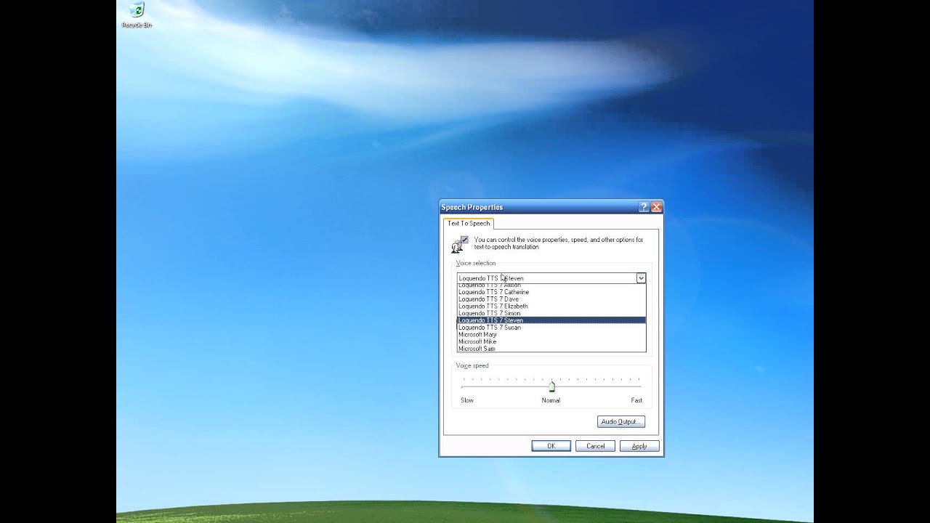930x523 pixels.
Task: Collapse the voice selection dropdown arrow
Action: 641,277
